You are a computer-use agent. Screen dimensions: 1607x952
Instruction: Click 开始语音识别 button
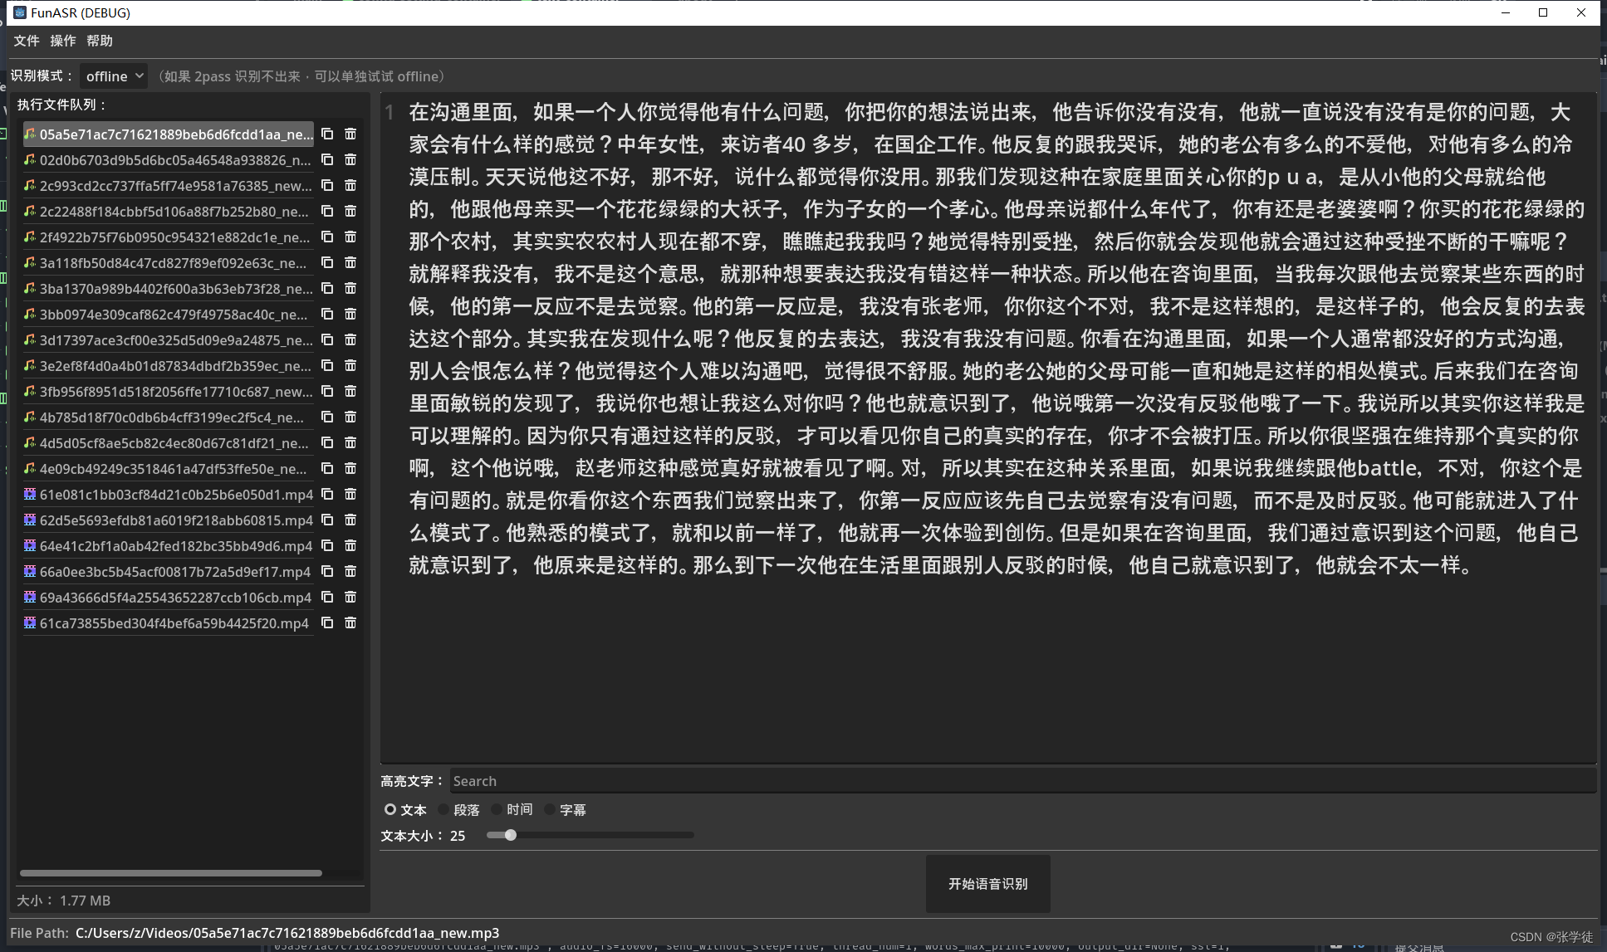(986, 883)
